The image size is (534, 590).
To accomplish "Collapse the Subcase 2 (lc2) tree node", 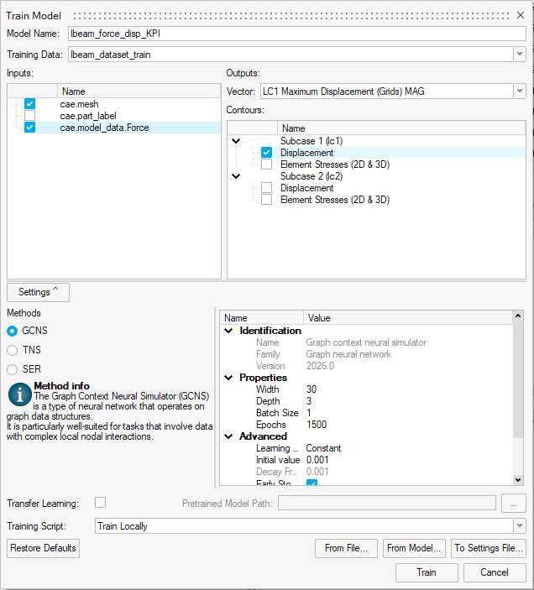I will 236,175.
